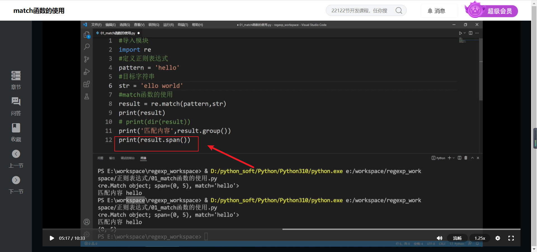The width and height of the screenshot is (537, 252).
Task: Click the search magnifier icon
Action: click(399, 11)
